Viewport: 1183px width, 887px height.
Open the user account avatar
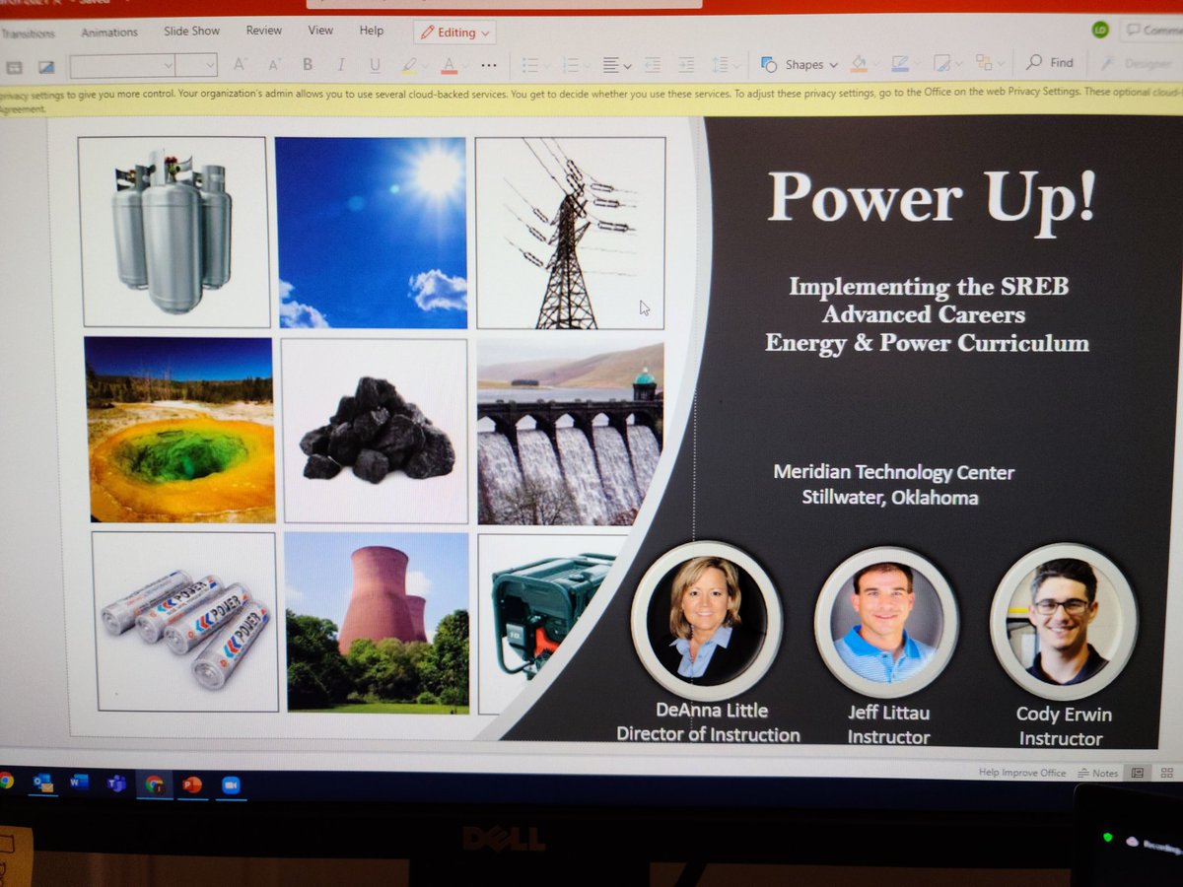[x=1100, y=31]
